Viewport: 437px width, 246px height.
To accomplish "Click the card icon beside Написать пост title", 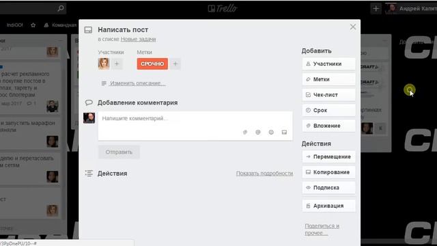I will click(x=88, y=30).
